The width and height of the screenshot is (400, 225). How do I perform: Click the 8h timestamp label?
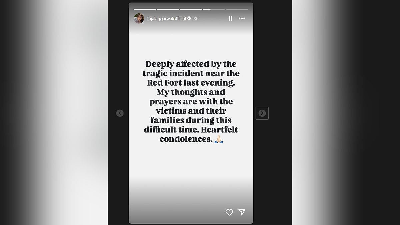pos(196,19)
